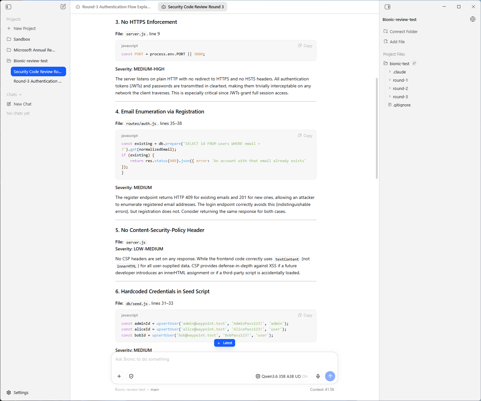
Task: Select the Security Code Review Round 3 tab
Action: tap(193, 7)
